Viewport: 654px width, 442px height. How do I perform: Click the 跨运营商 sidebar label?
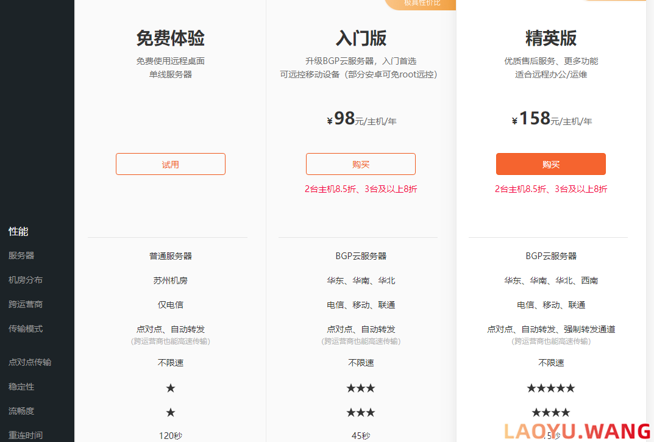click(x=26, y=304)
